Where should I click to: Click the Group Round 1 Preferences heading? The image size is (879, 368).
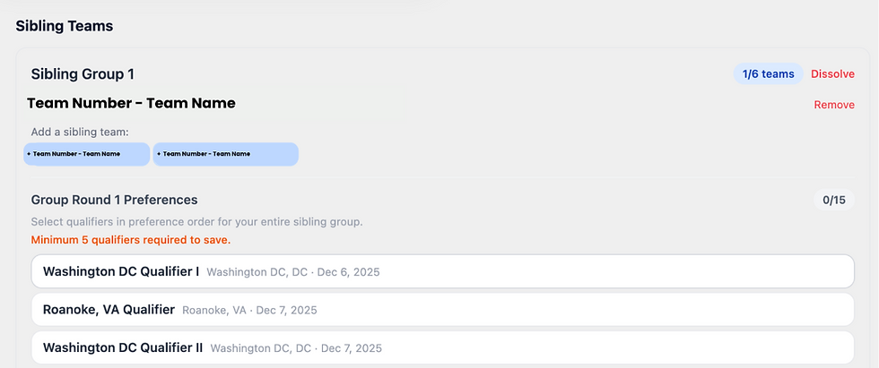pyautogui.click(x=115, y=200)
